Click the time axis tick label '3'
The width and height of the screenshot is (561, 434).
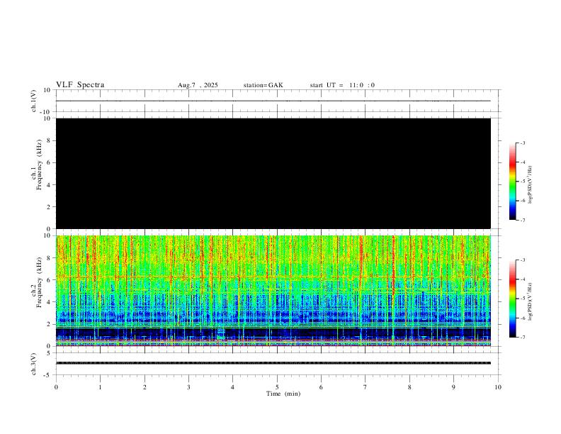point(188,387)
